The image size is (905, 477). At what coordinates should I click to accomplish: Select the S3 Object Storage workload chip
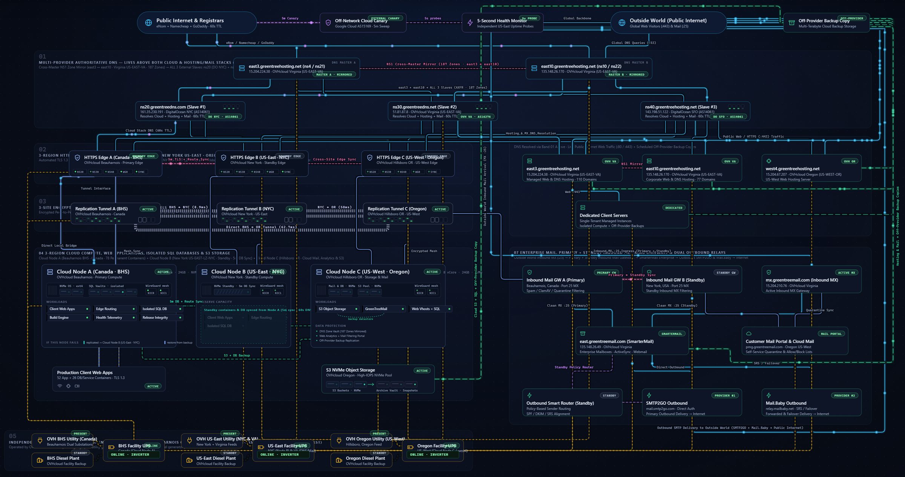(x=337, y=309)
